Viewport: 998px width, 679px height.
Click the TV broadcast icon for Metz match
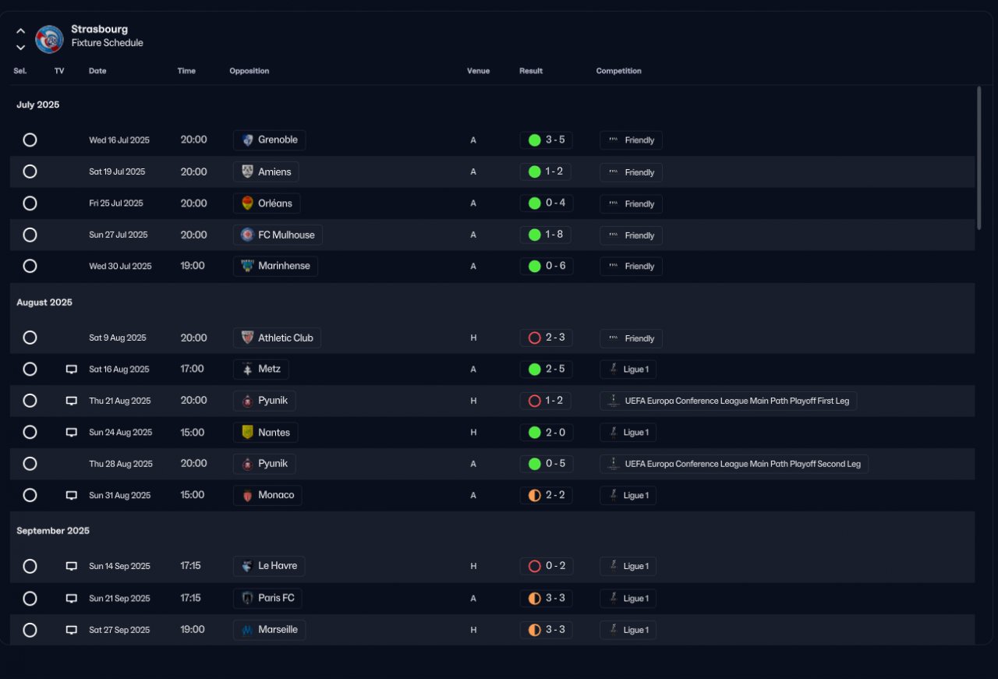coord(72,370)
